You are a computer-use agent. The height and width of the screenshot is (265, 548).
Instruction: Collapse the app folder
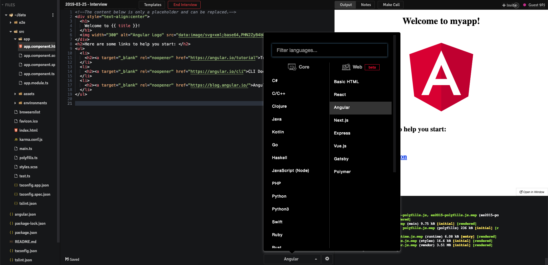point(15,39)
